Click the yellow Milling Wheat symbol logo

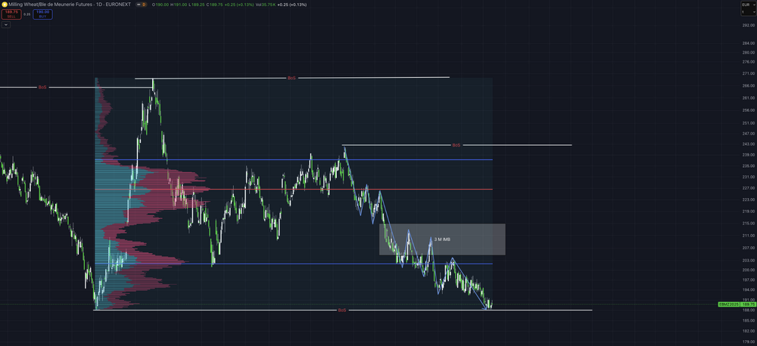5,4
